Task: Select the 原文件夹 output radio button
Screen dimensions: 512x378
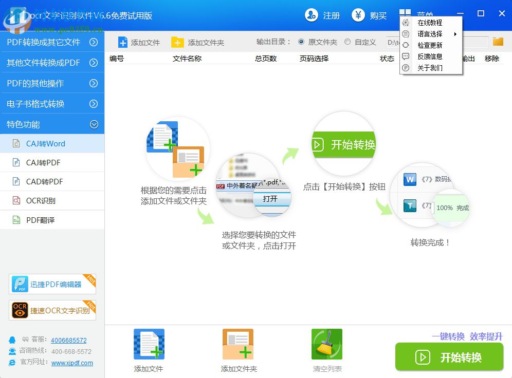Action: click(x=301, y=42)
